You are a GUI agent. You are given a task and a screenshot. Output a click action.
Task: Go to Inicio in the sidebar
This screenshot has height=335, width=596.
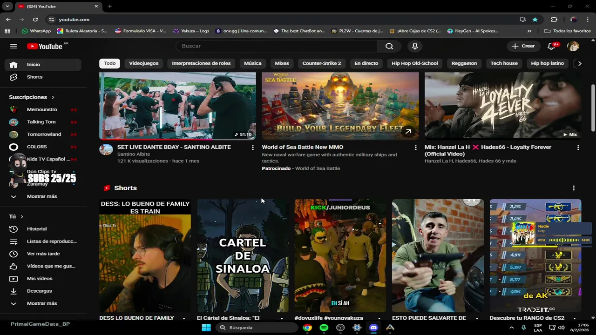(x=43, y=65)
